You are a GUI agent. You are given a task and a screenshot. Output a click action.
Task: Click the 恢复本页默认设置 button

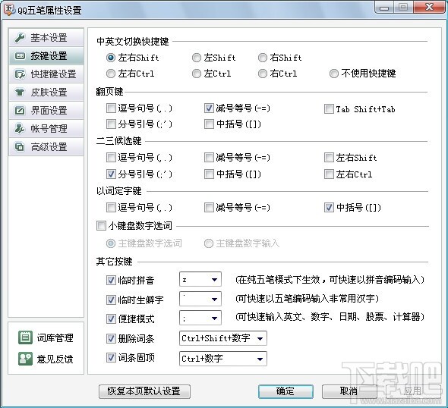click(x=144, y=391)
